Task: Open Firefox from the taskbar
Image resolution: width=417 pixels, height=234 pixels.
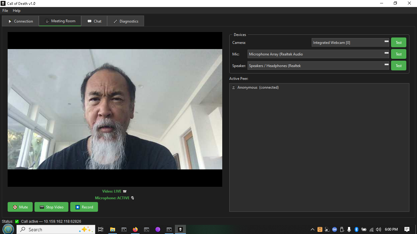Action: click(x=135, y=229)
